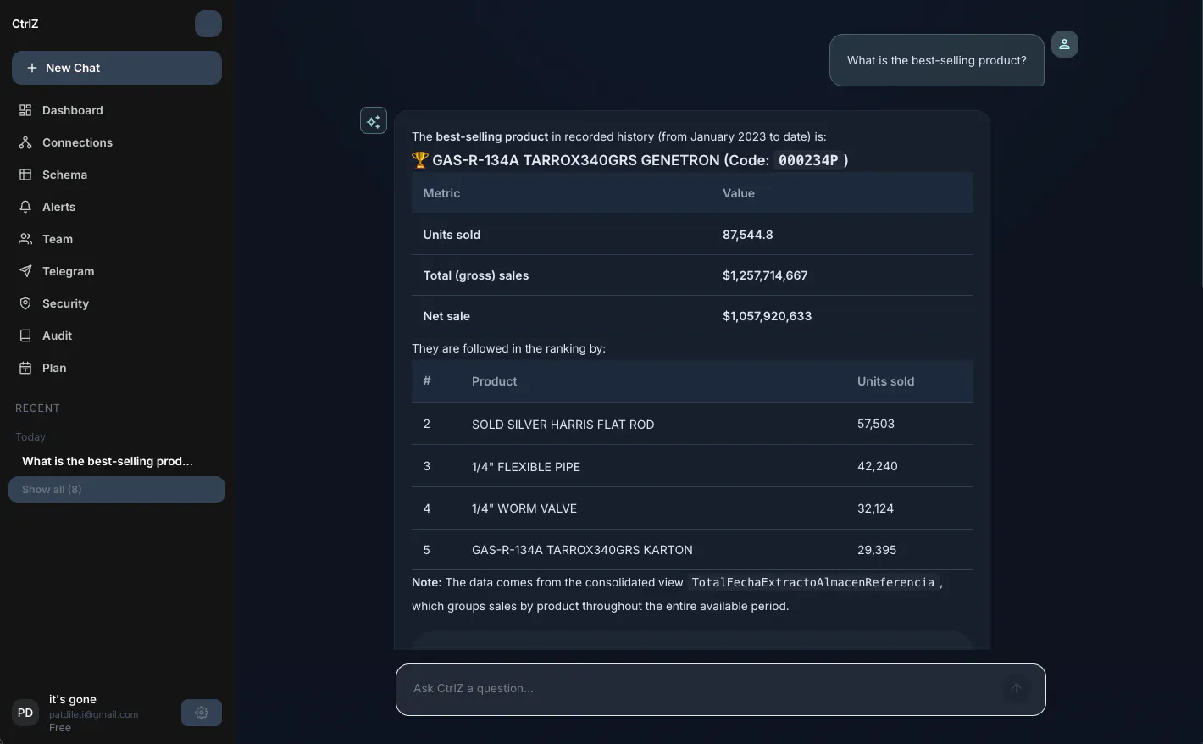Click the Product column header
The width and height of the screenshot is (1203, 744).
coord(495,381)
